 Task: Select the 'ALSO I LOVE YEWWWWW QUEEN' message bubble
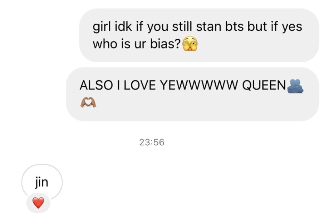(x=192, y=94)
